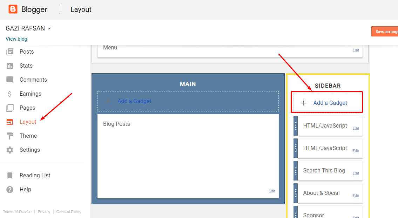Click the Blogger logo icon

point(13,9)
